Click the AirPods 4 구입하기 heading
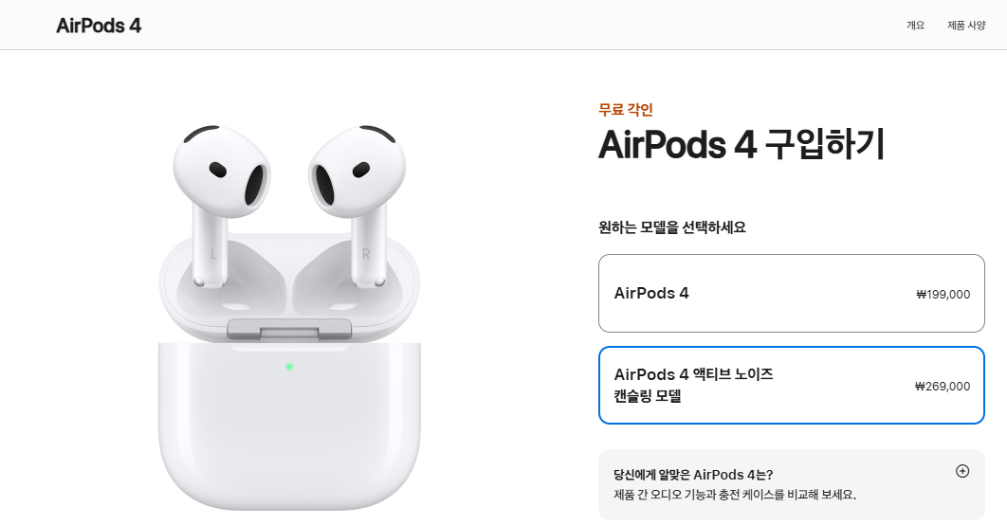The image size is (1007, 525). click(742, 144)
